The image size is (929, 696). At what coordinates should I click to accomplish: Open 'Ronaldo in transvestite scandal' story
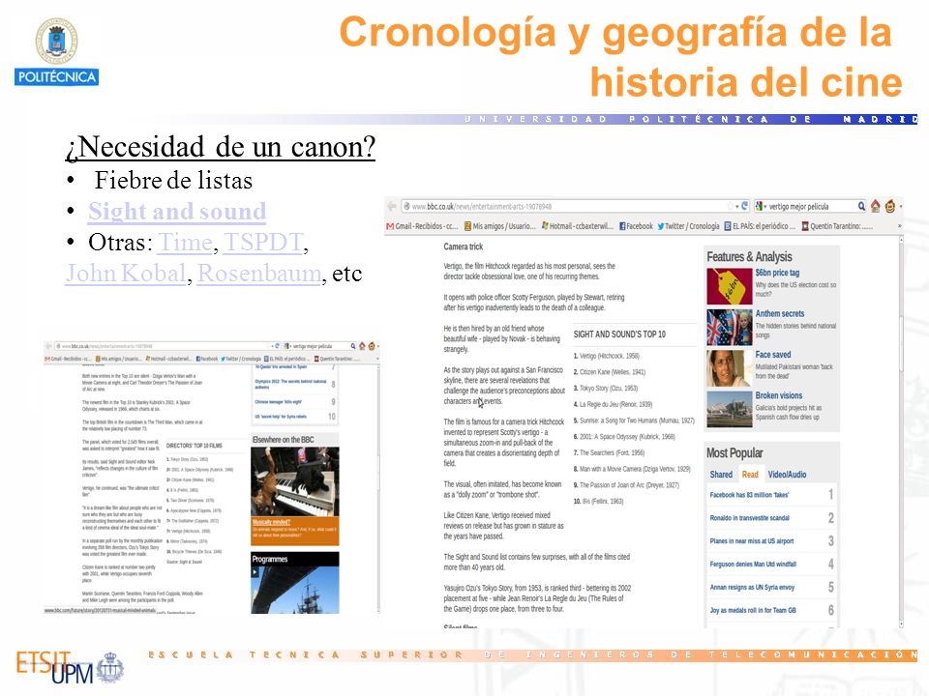[749, 518]
